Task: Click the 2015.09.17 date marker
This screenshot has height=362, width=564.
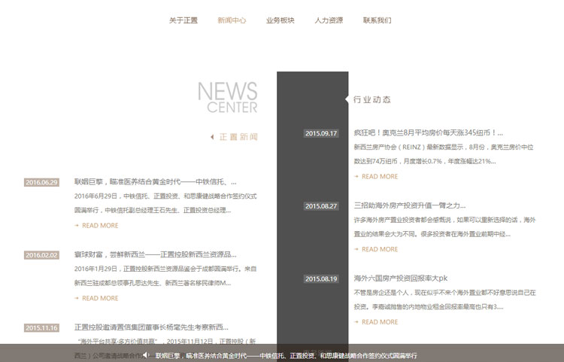Action: (x=321, y=133)
